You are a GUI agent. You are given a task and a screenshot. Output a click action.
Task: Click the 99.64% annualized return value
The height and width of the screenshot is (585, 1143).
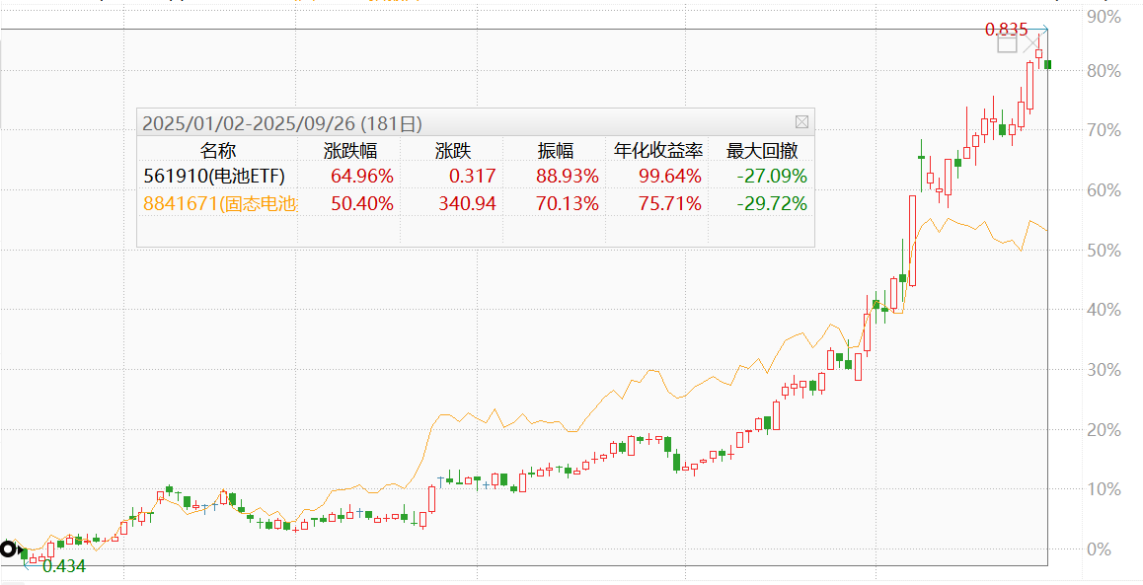[x=669, y=177]
